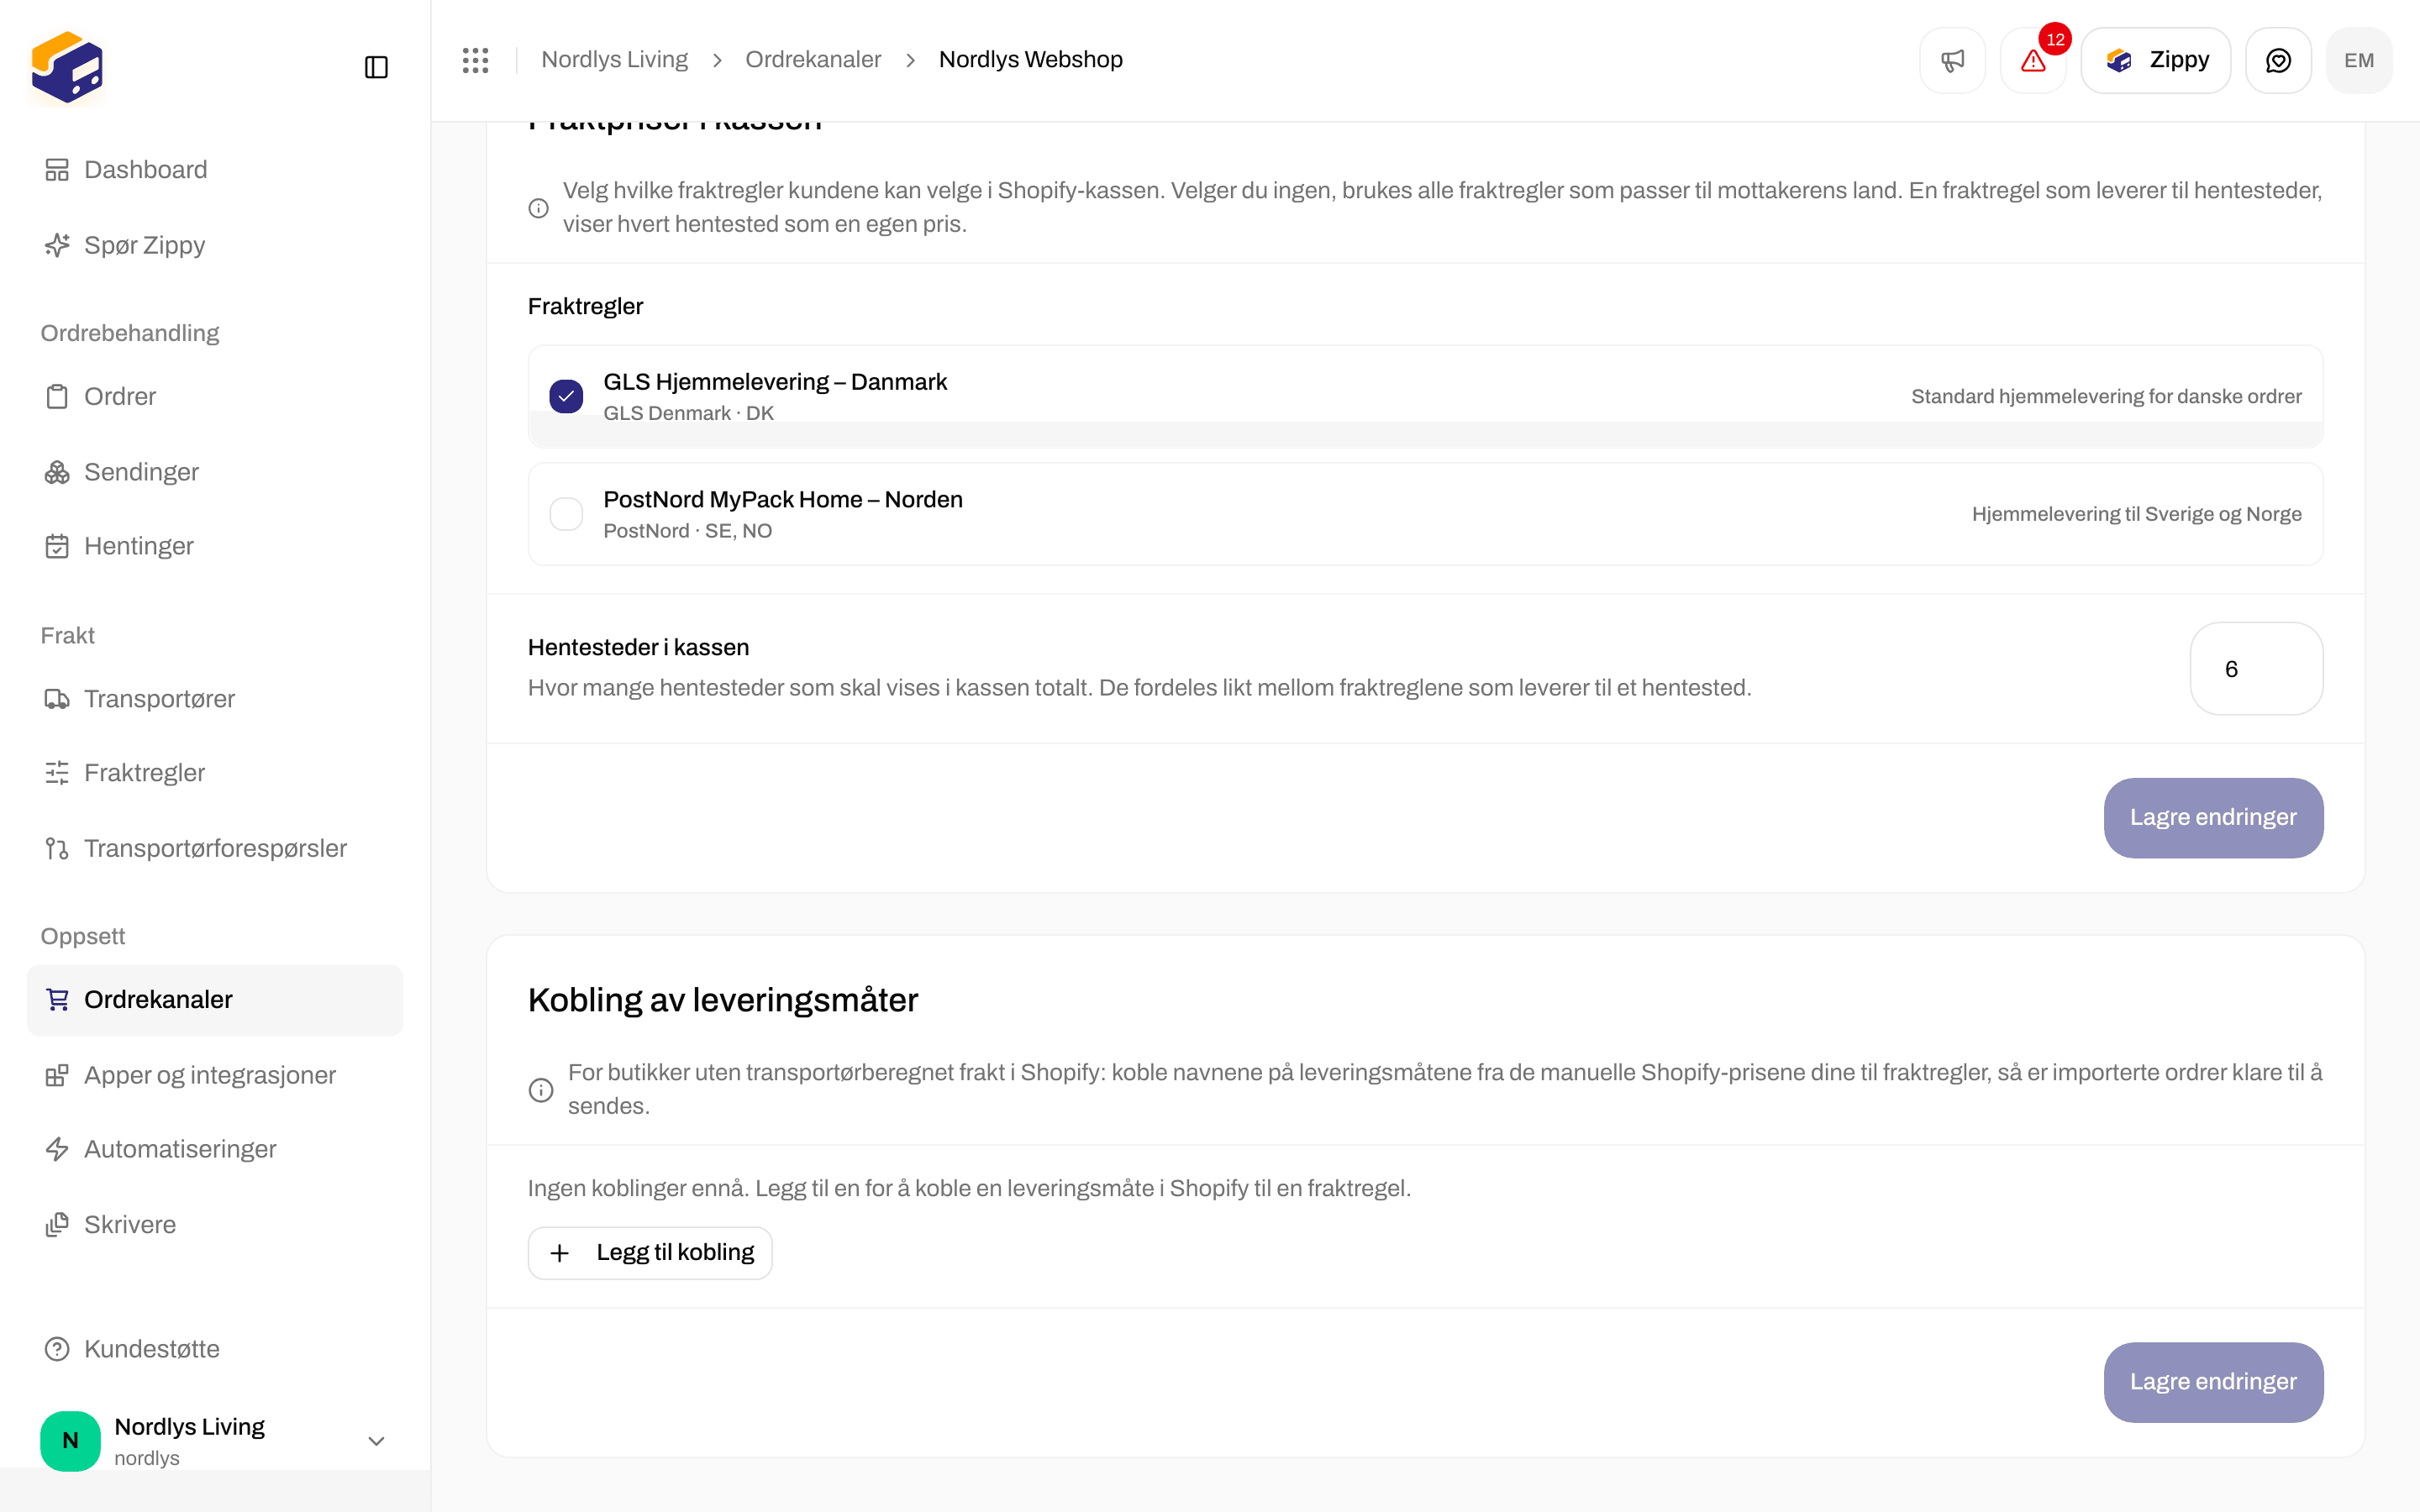The image size is (2420, 1512).
Task: Click the Ordrekanaler cart icon
Action: (x=57, y=999)
